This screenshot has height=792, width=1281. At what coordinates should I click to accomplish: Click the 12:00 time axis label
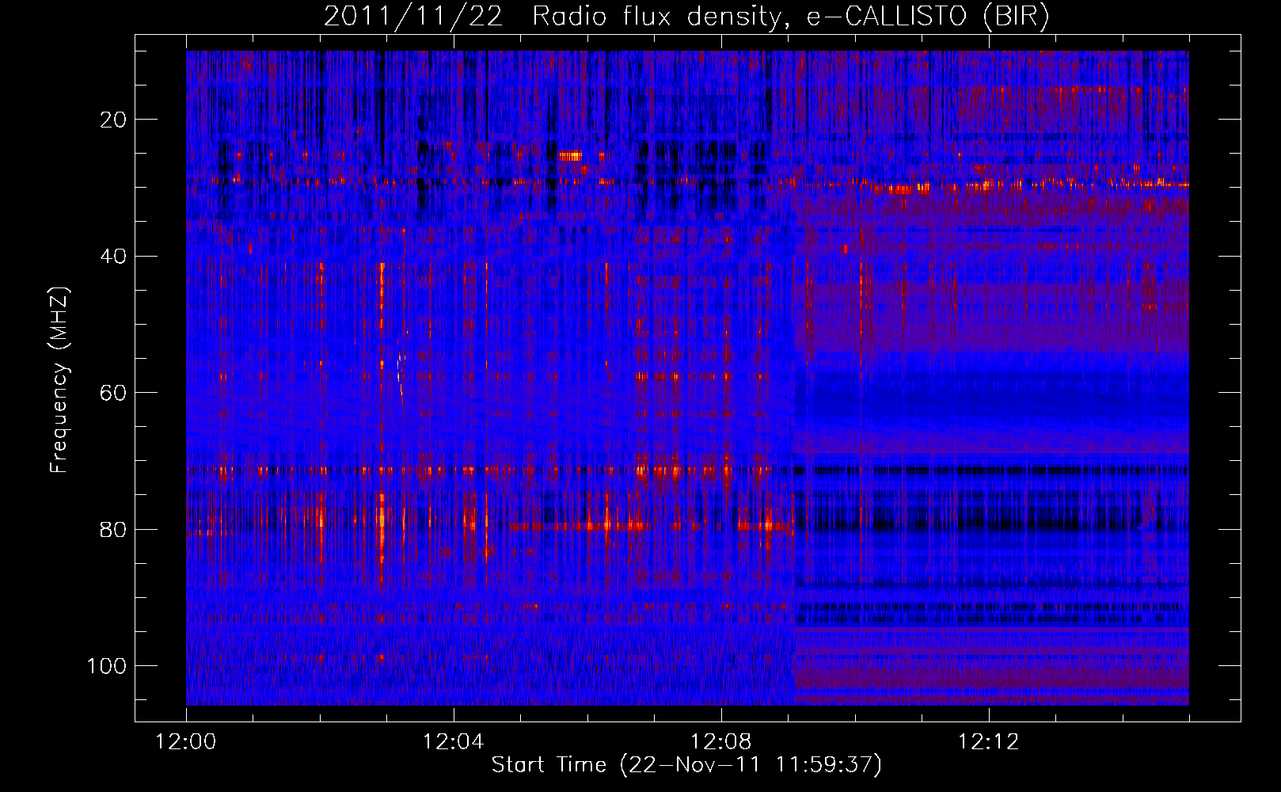coord(186,742)
